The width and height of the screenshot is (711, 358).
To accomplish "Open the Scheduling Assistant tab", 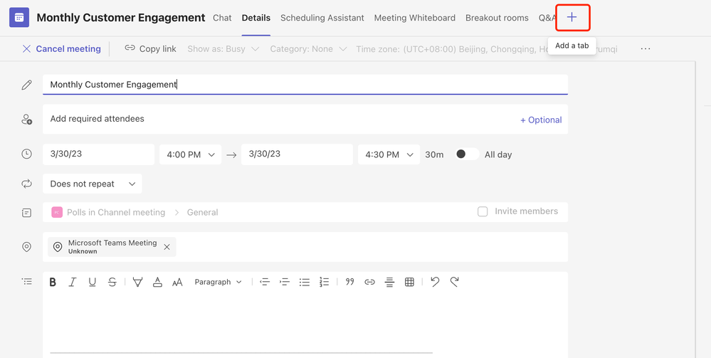I will pyautogui.click(x=322, y=18).
